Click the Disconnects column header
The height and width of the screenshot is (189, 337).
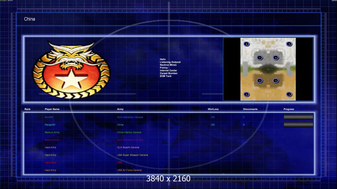[x=250, y=109]
